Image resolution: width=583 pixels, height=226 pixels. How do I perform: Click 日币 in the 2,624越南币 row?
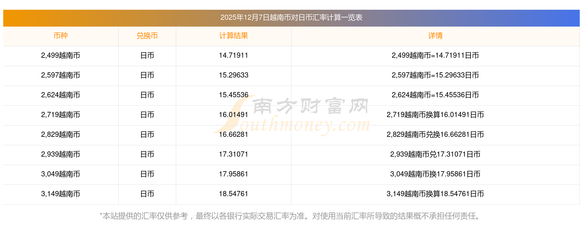pos(147,95)
